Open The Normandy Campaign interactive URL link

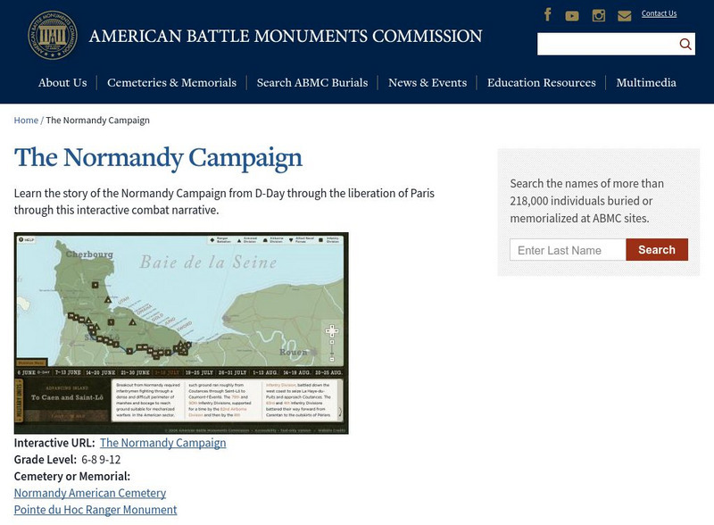(x=162, y=443)
